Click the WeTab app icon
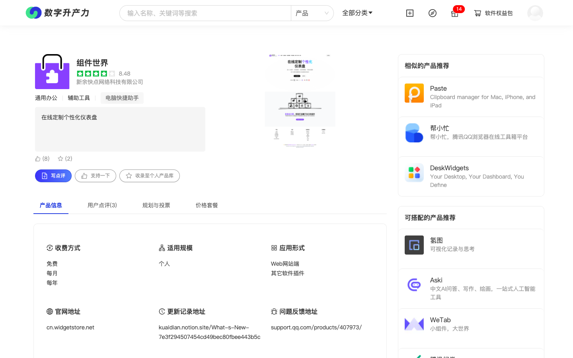 click(414, 325)
